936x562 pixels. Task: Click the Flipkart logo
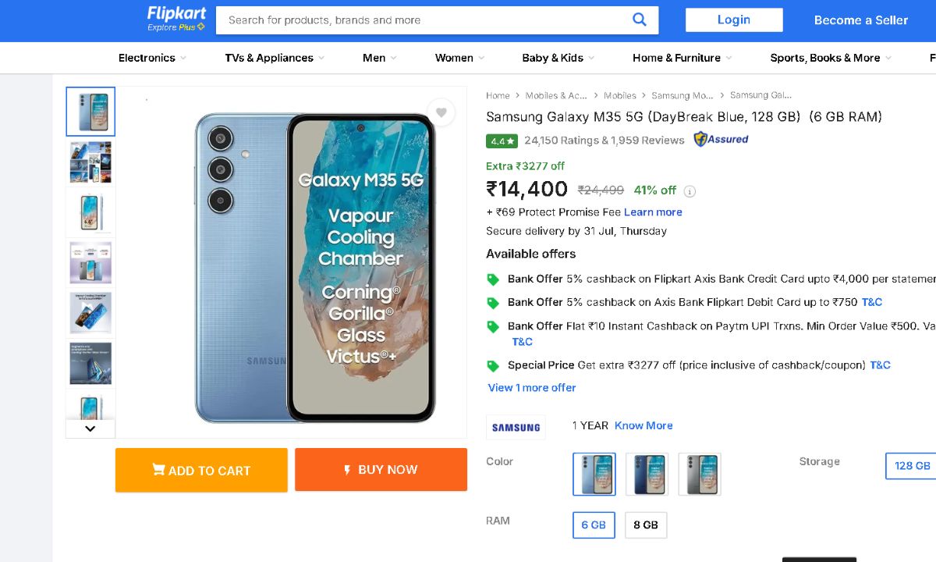pyautogui.click(x=175, y=19)
